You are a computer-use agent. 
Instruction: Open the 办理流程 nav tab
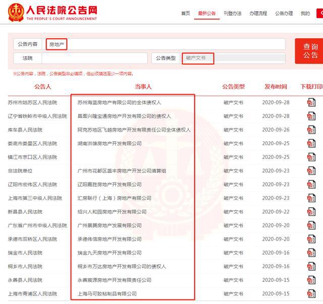(258, 14)
